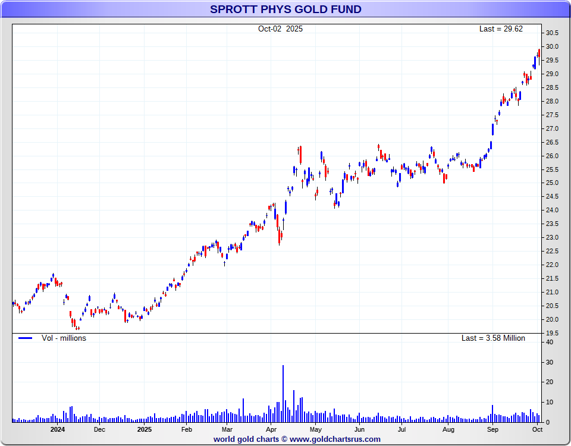Click the 30 volume axis label
Screen dimensions: 571x446
[550, 362]
